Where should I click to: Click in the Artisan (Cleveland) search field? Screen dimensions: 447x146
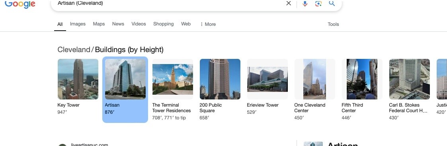pyautogui.click(x=168, y=3)
